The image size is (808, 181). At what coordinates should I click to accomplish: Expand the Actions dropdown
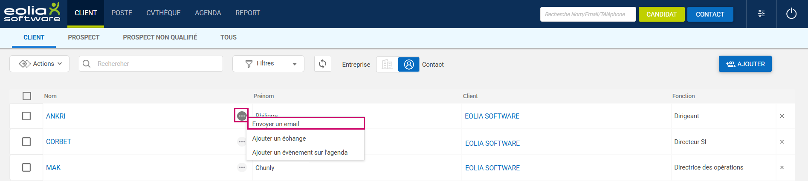coord(40,64)
